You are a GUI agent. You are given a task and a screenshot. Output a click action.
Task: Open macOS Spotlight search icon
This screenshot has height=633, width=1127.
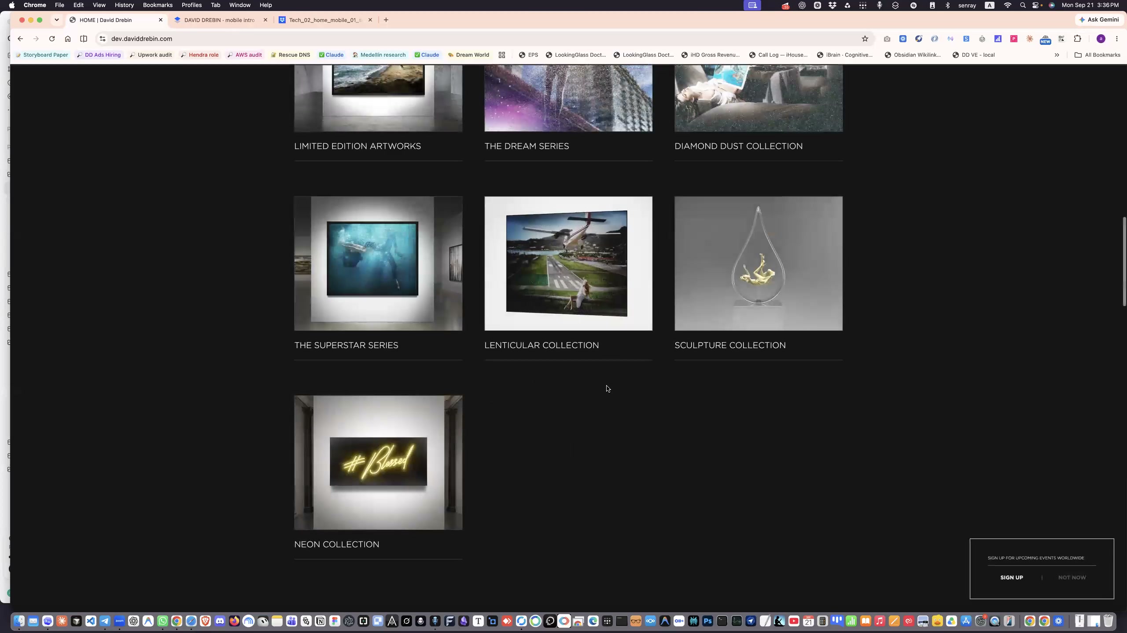point(1023,5)
